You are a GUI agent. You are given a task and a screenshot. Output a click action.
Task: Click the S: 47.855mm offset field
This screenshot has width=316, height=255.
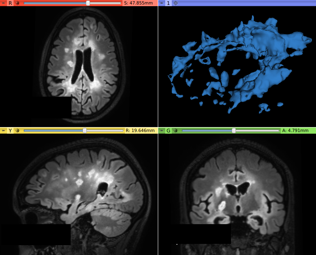tap(140, 3)
